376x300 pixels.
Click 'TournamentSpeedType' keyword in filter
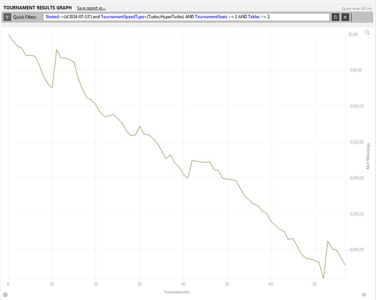122,17
